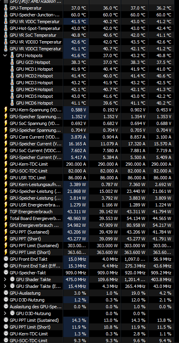Click the clock icon of GPU Front End Takt 15.0 MHz

click(x=6, y=259)
